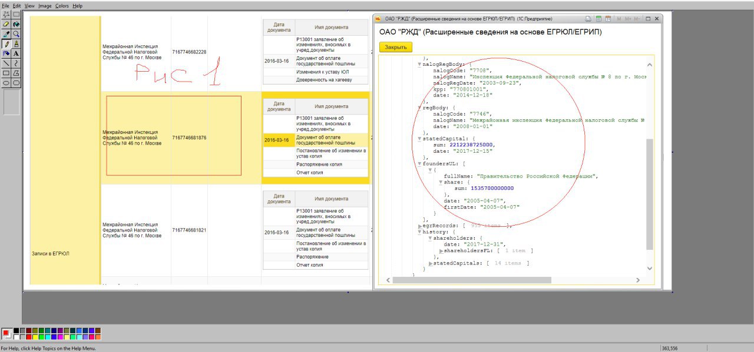Click the vertical scrollbar in the JSON panel
The height and width of the screenshot is (352, 754).
tap(650, 194)
